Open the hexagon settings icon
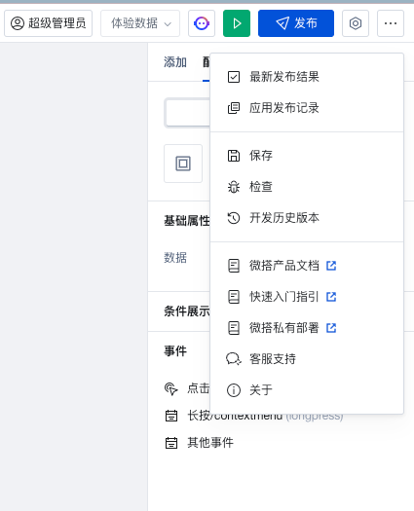414x511 pixels. point(356,23)
